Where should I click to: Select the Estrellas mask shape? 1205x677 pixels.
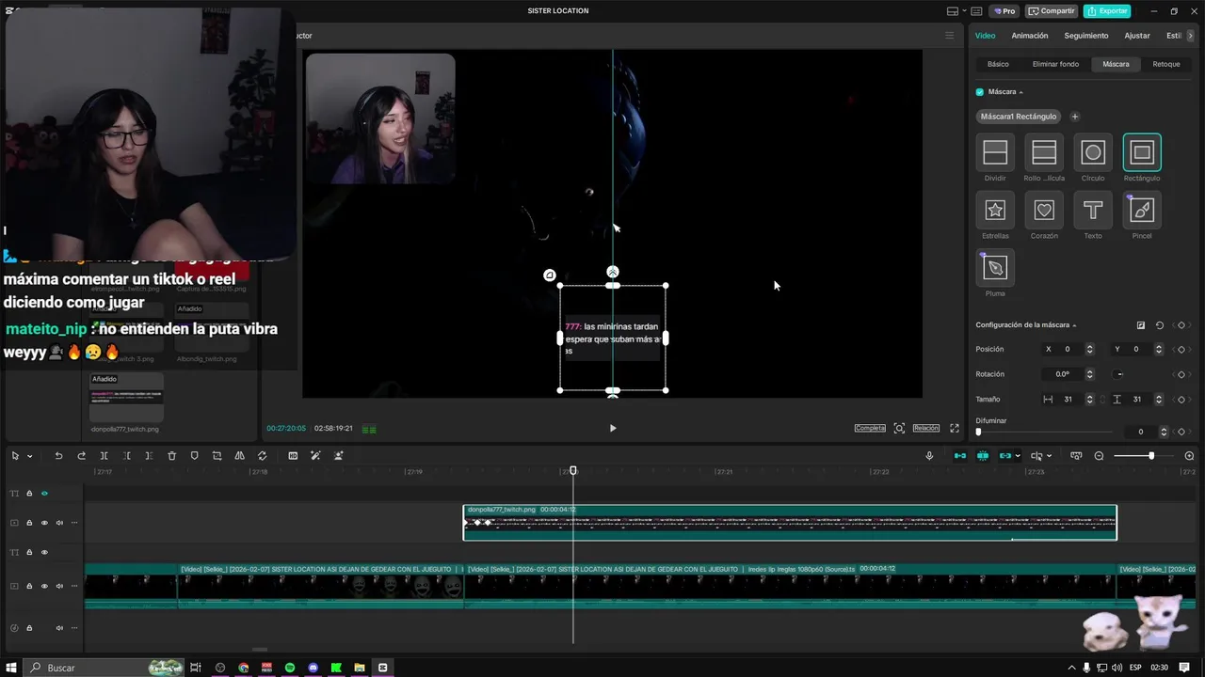point(995,210)
